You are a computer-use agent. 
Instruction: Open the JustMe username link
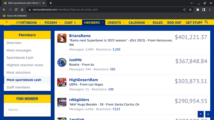pyautogui.click(x=75, y=60)
